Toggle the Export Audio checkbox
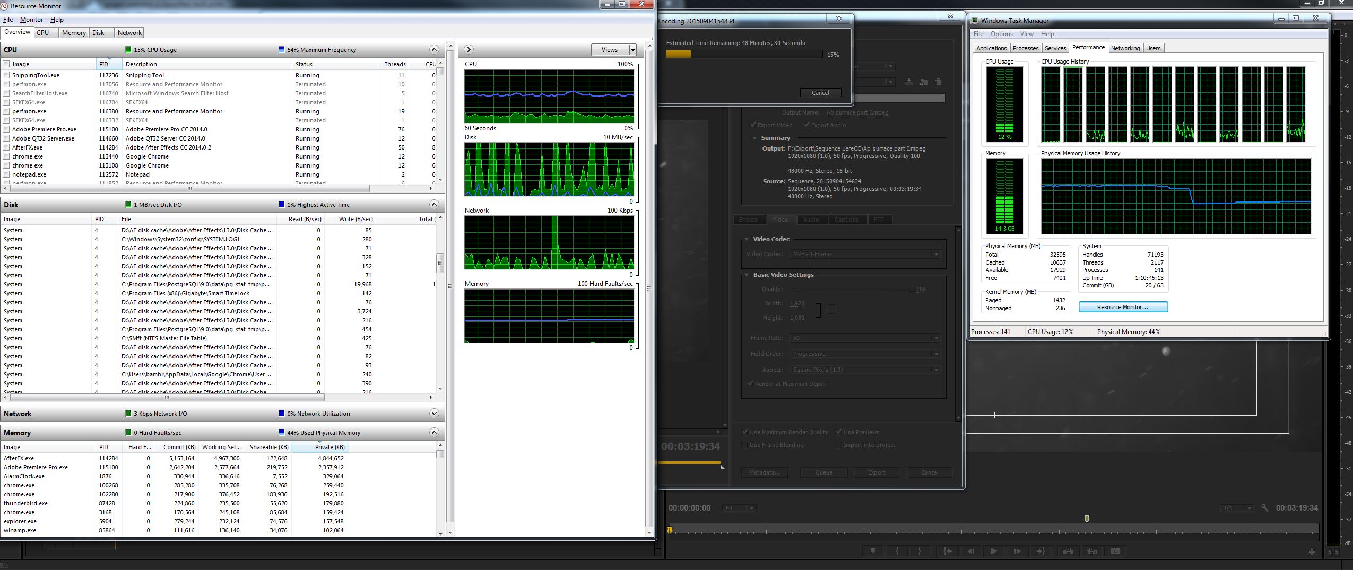The height and width of the screenshot is (570, 1353). click(x=806, y=125)
